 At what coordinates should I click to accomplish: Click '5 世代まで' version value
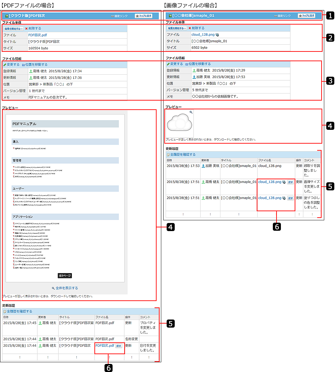tap(200, 90)
